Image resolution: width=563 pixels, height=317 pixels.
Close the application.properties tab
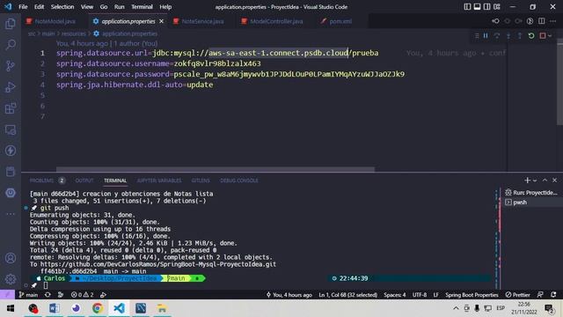coord(162,21)
